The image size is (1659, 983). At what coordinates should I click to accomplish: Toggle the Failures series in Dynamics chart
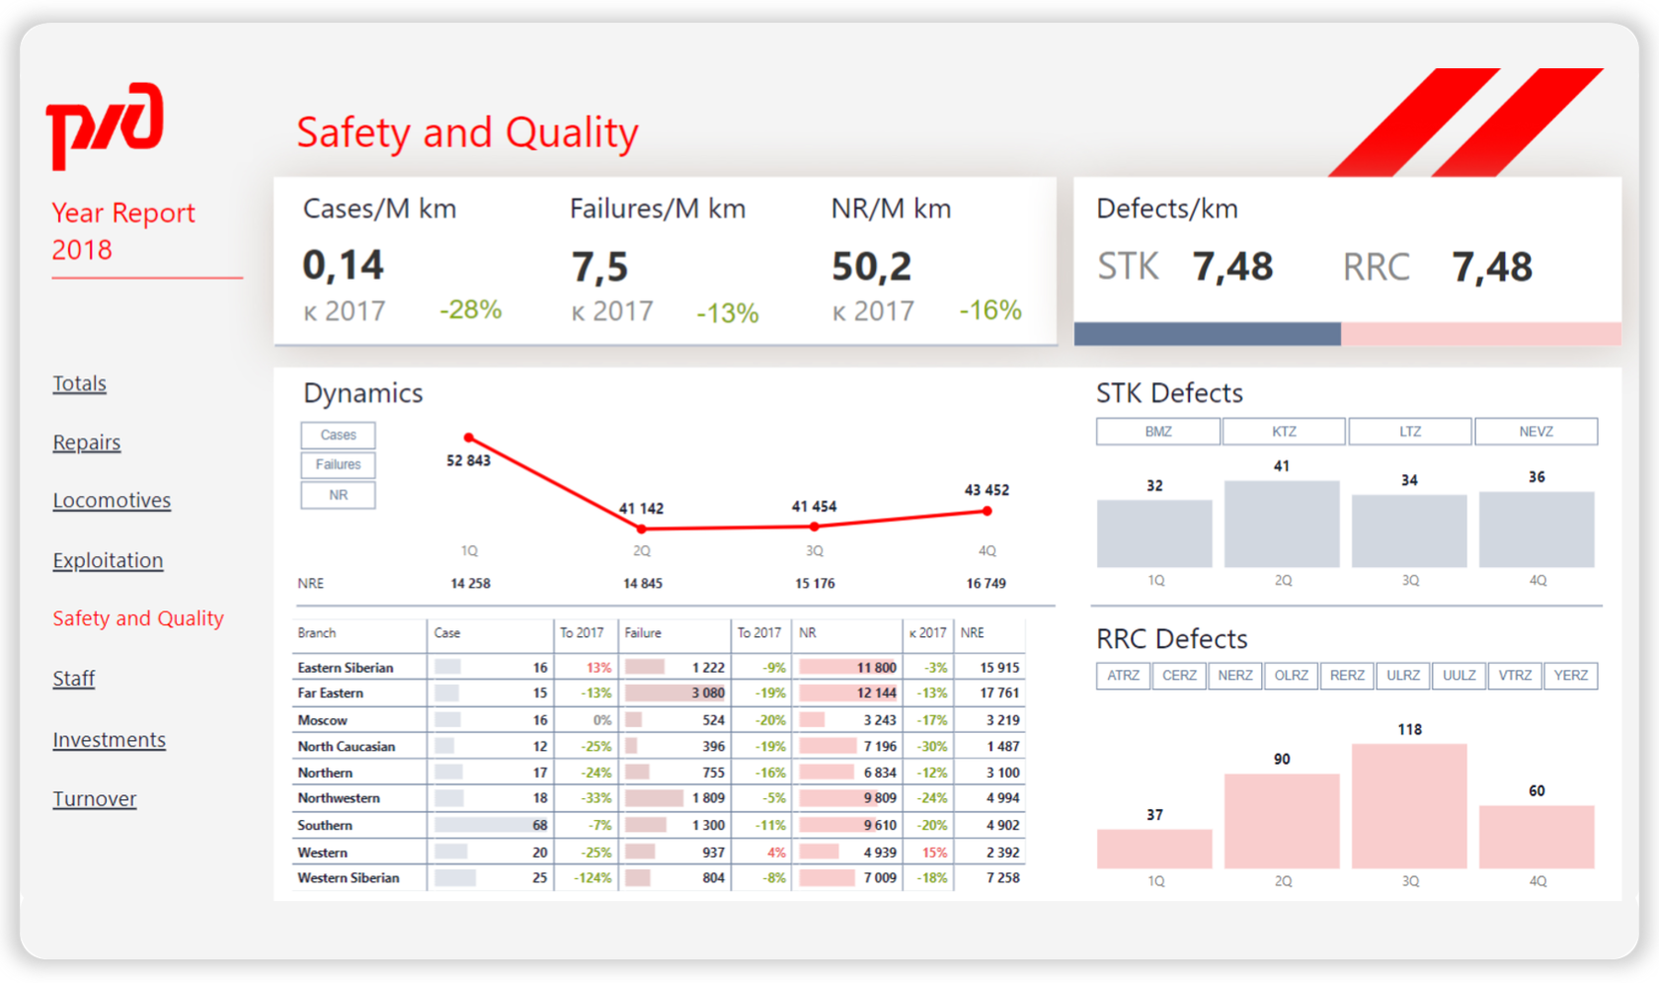tap(337, 464)
